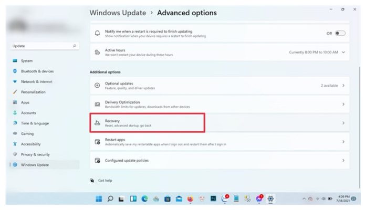Image resolution: width=365 pixels, height=210 pixels.
Task: Select Apps in the sidebar
Action: coord(25,102)
